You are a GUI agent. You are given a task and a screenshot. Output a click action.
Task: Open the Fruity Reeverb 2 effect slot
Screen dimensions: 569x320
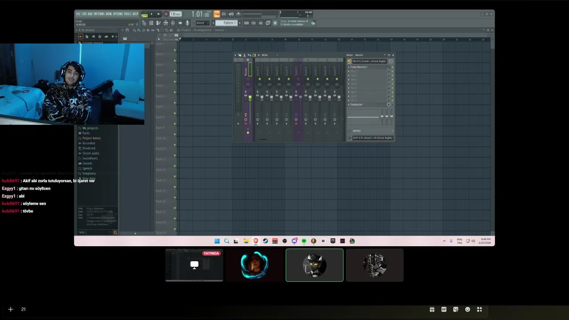coord(367,67)
